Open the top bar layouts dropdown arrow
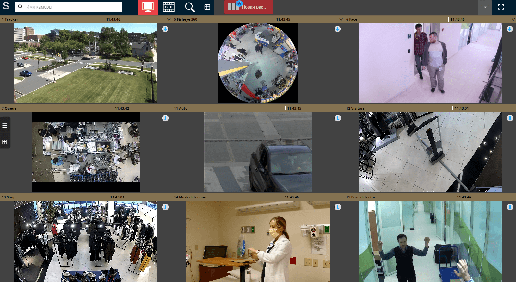Screen dimensions: 516x282 click(x=485, y=7)
